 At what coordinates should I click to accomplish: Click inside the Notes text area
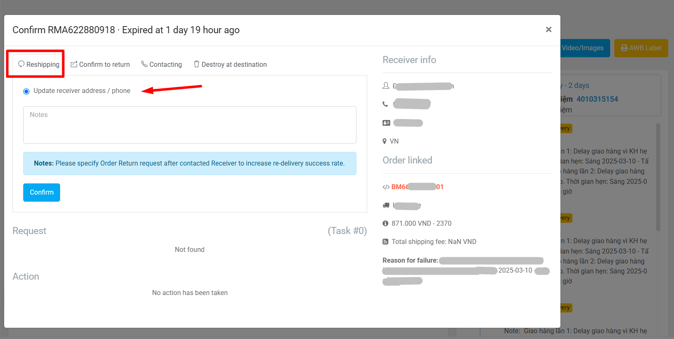tap(189, 125)
